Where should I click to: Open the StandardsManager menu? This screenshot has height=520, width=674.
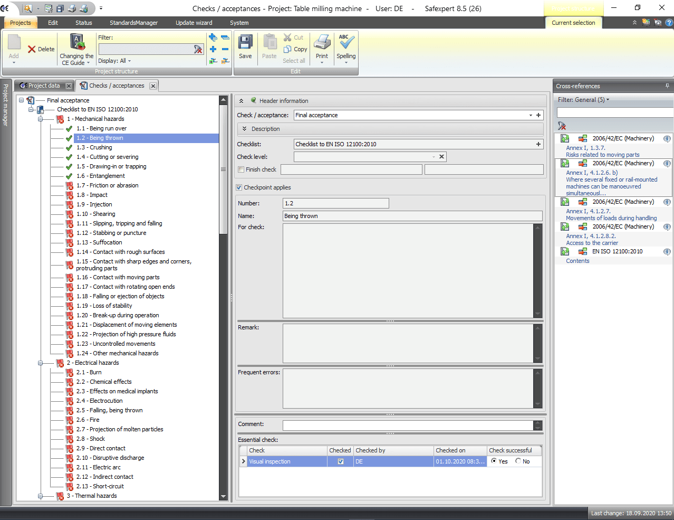(133, 23)
